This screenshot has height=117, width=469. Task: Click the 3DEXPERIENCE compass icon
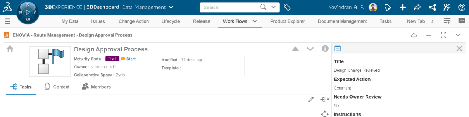click(x=28, y=12)
